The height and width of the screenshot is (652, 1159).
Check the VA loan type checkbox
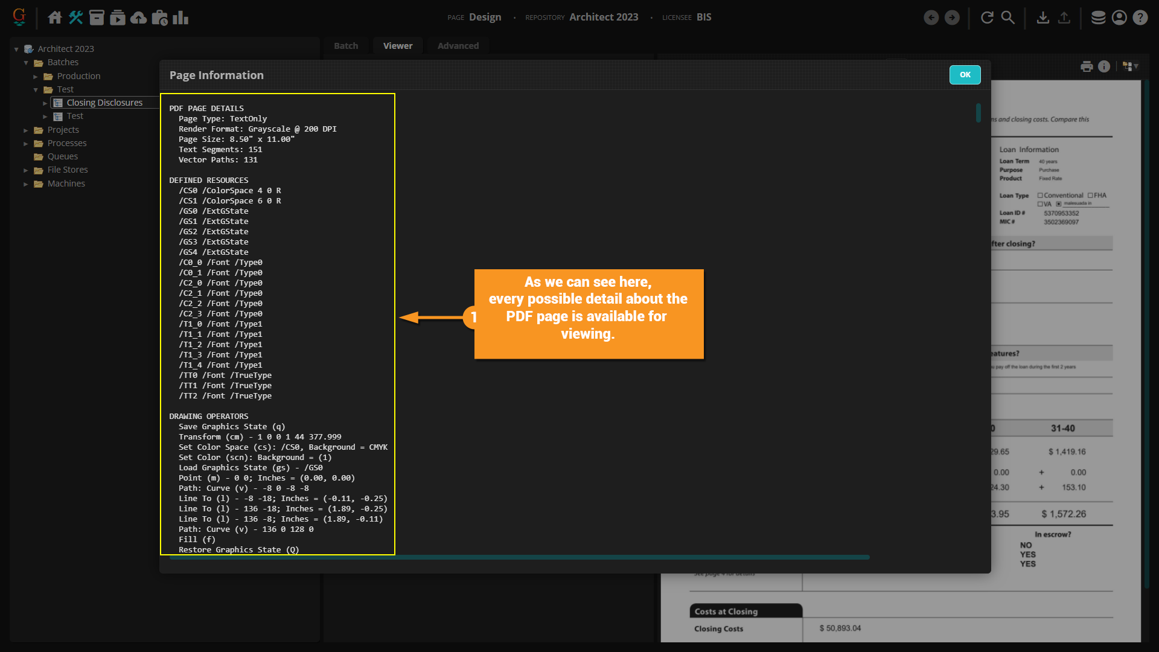tap(1040, 204)
